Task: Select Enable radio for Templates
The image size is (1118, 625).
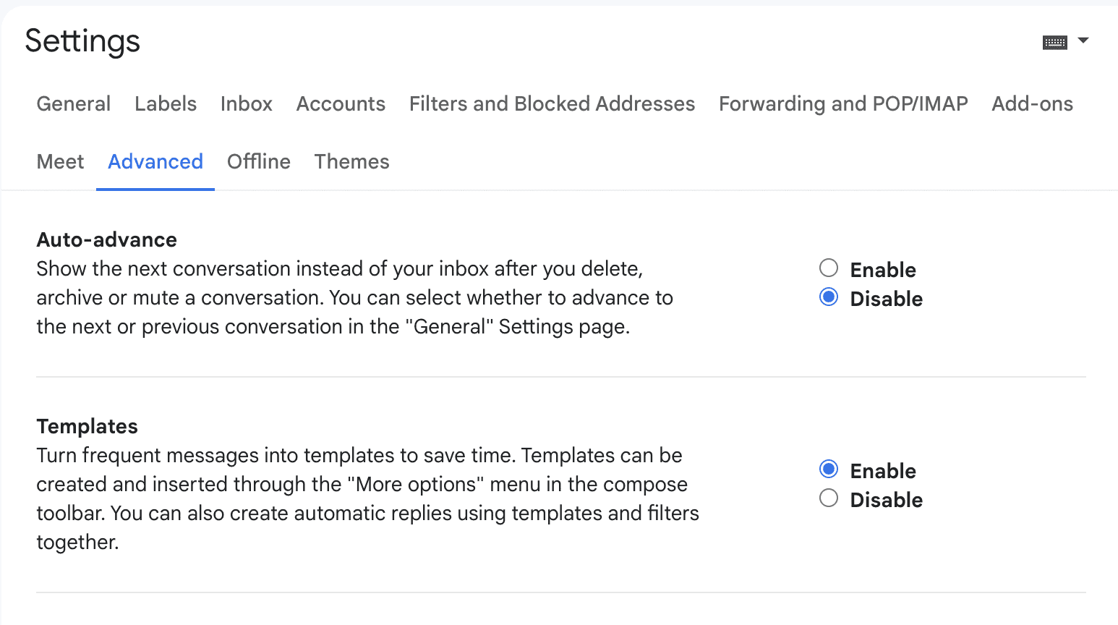Action: [829, 469]
